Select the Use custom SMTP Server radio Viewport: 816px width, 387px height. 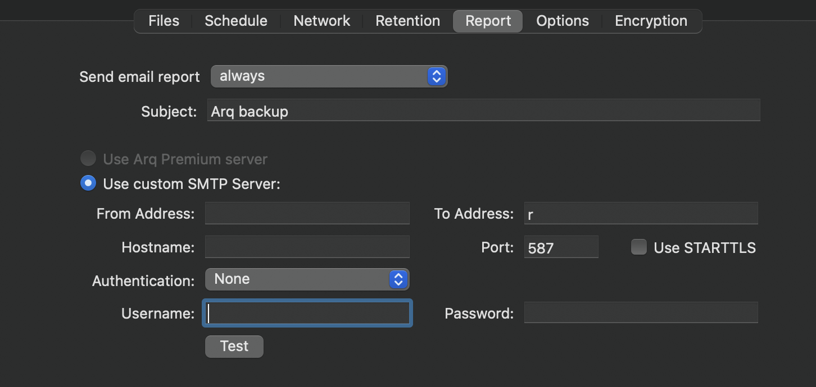click(x=88, y=183)
